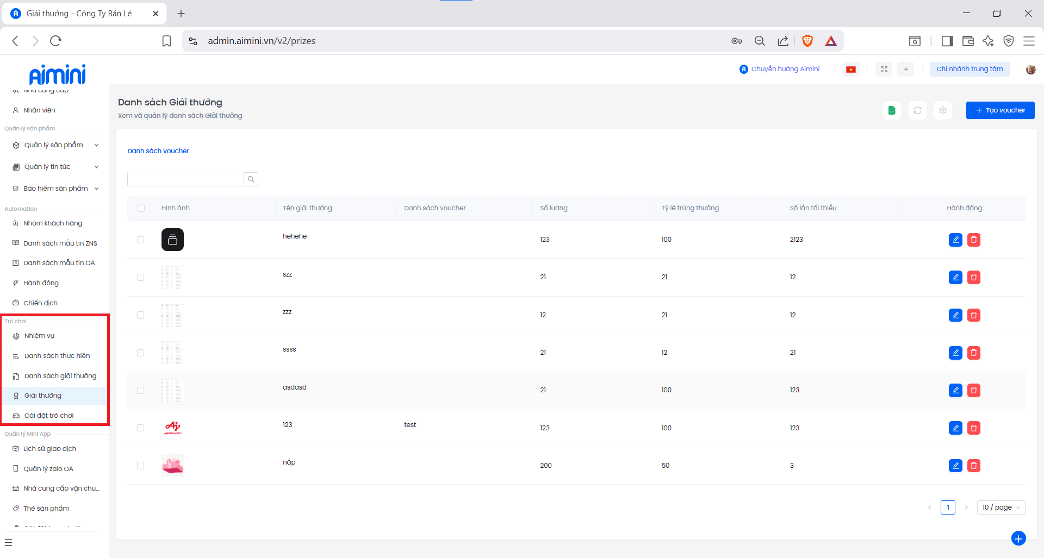Toggle the fullscreen icon in header
The image size is (1044, 558).
[x=884, y=69]
